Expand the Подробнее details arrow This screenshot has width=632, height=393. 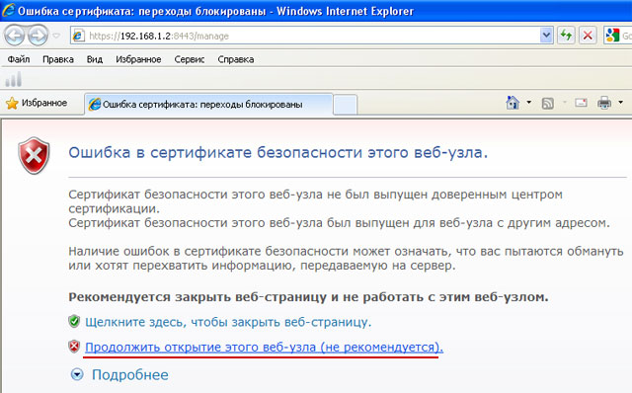[77, 374]
